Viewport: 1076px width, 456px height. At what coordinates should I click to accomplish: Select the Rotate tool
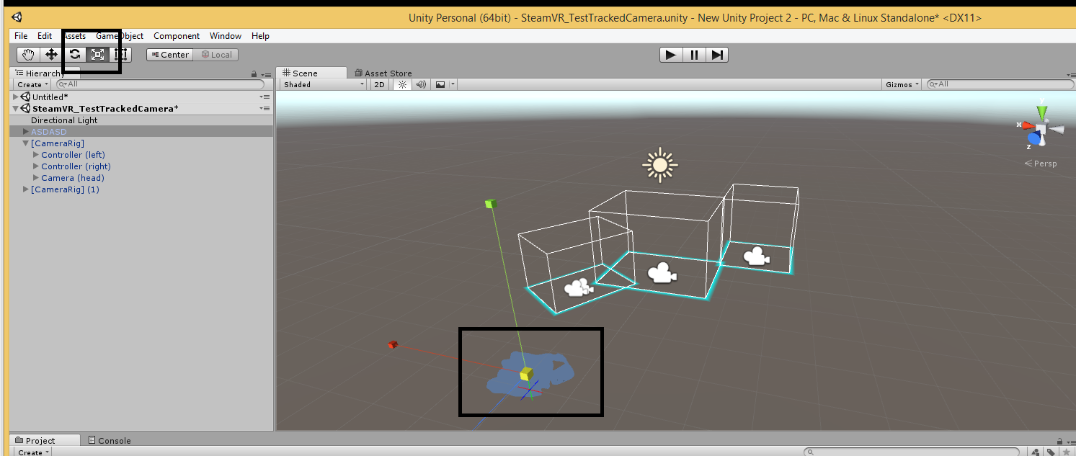pyautogui.click(x=74, y=55)
